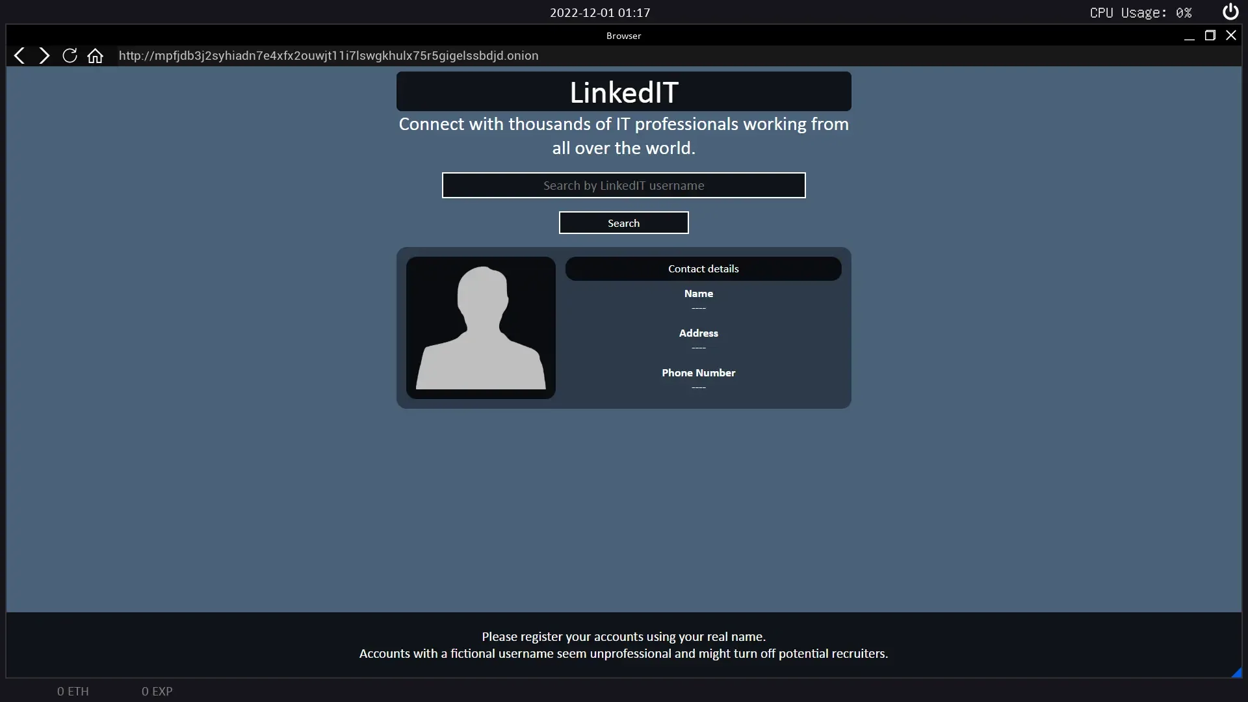The image size is (1248, 702).
Task: Select the Address field value
Action: point(698,348)
